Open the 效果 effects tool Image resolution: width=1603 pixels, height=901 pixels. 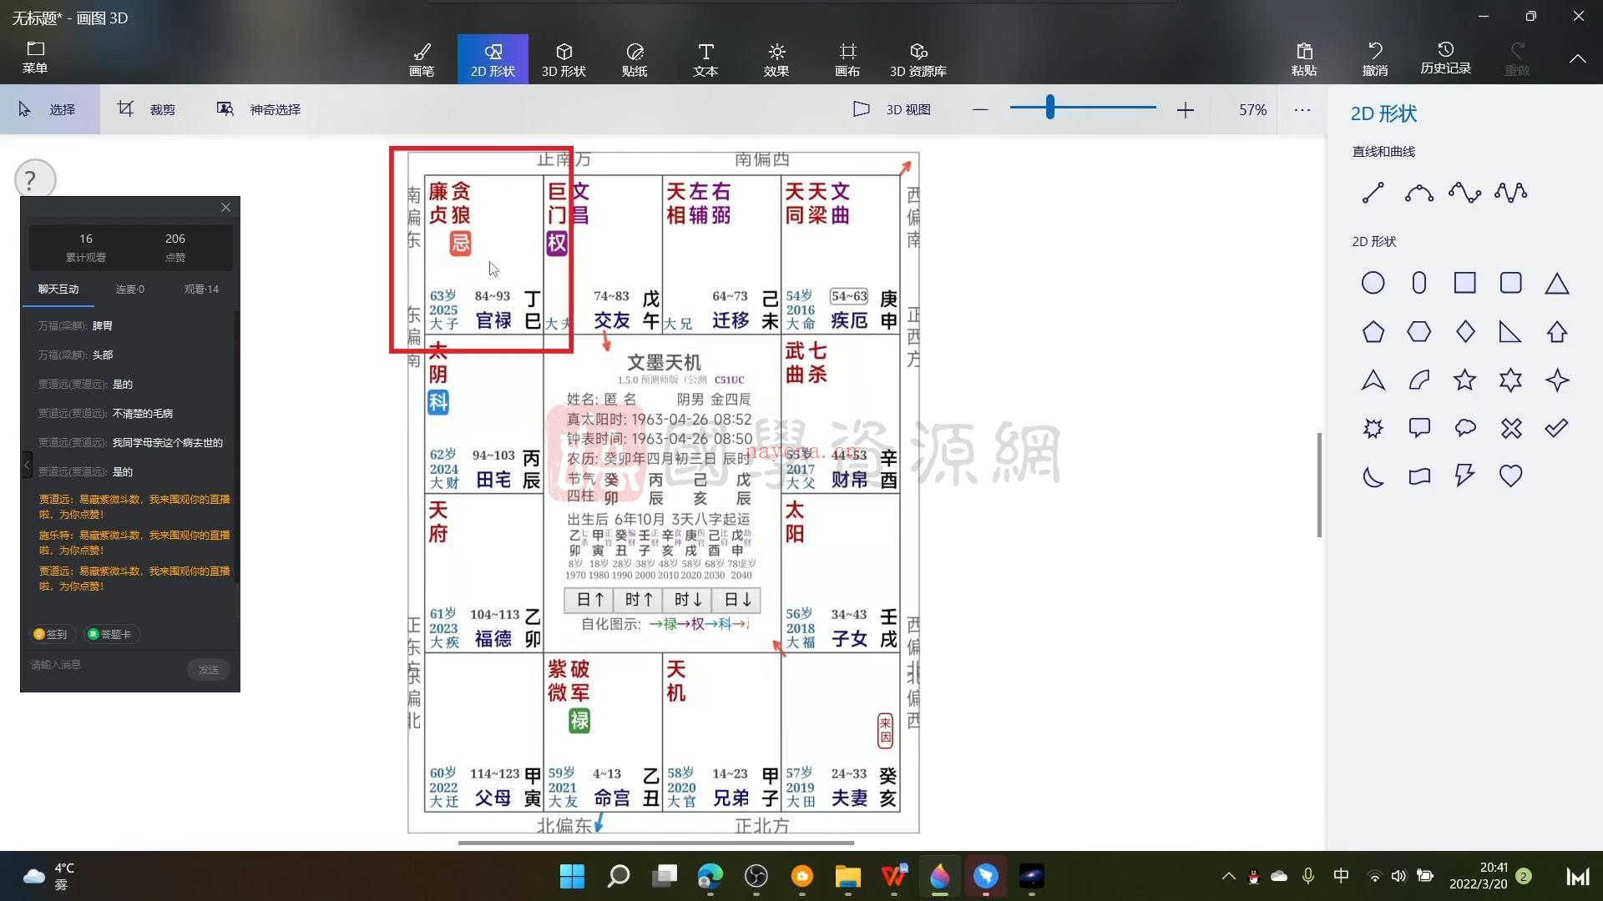coord(775,58)
